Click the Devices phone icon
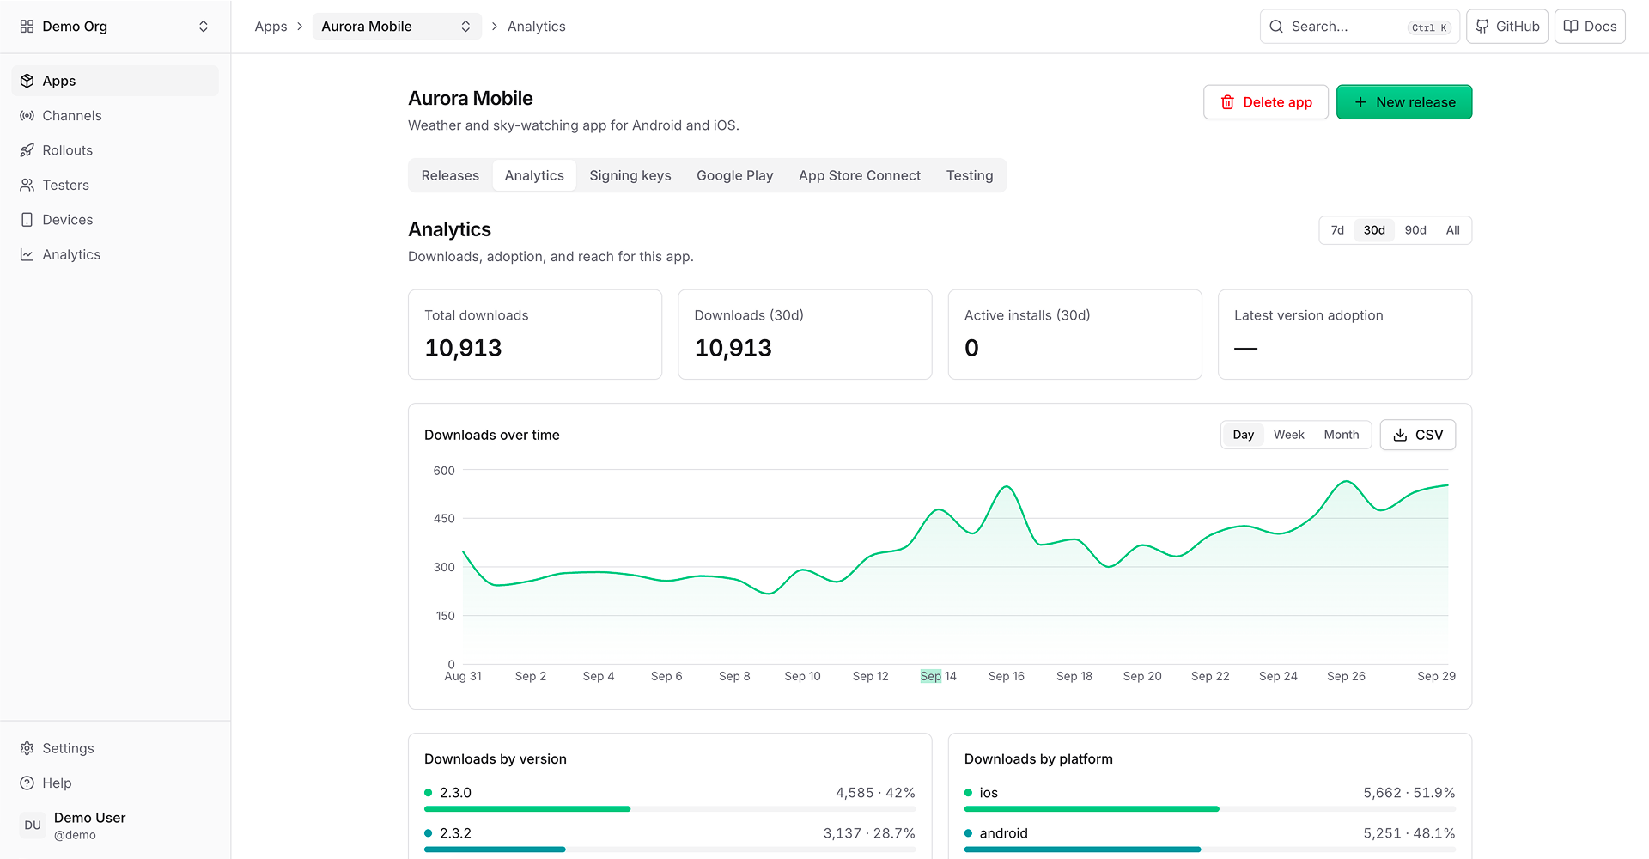Screen dimensions: 1649x859 click(27, 220)
